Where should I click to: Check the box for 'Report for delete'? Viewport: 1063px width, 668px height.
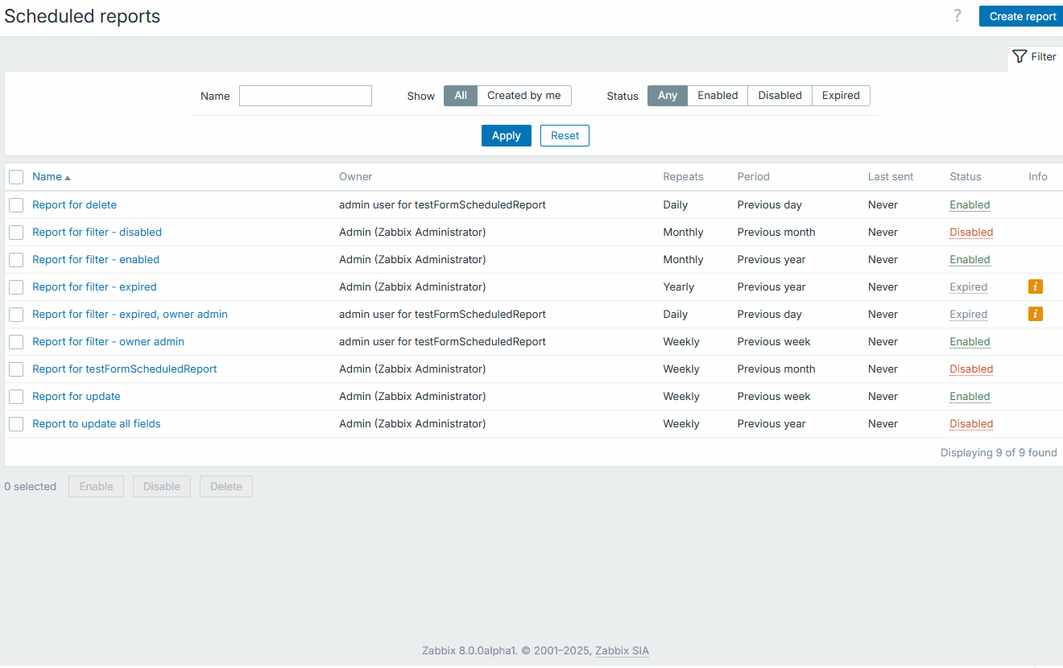(x=16, y=205)
